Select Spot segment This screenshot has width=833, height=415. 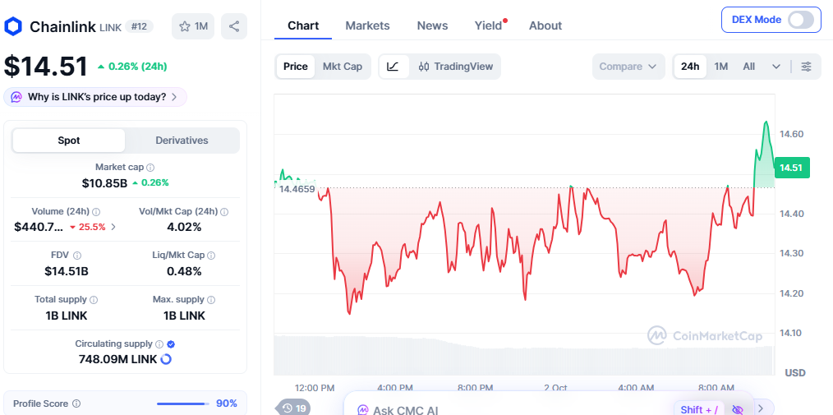[x=68, y=141]
